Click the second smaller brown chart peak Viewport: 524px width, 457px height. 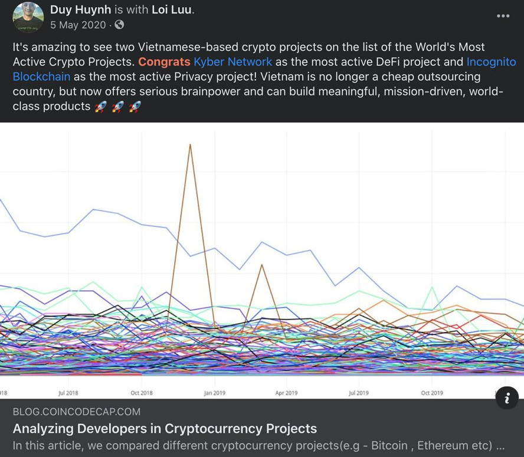click(x=261, y=265)
